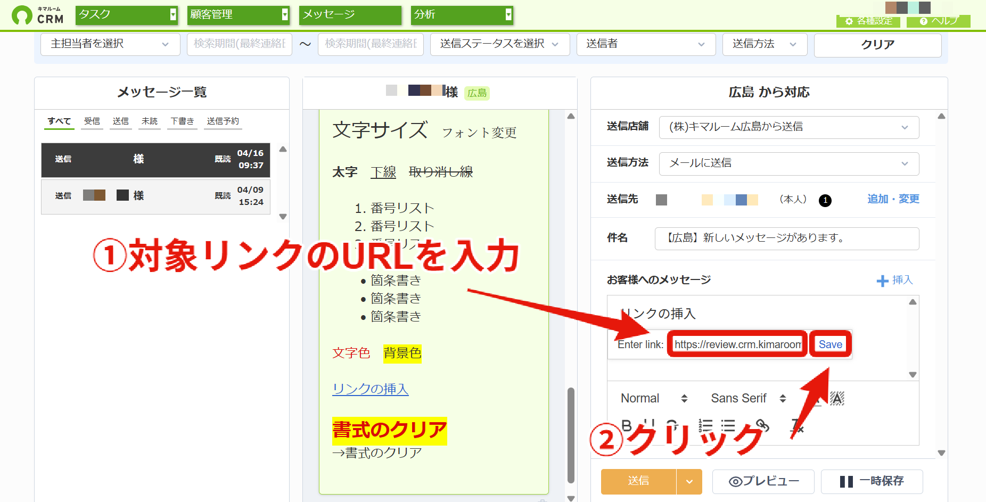The image size is (986, 502).
Task: Click center preview panel scroll up arrow
Action: click(571, 116)
